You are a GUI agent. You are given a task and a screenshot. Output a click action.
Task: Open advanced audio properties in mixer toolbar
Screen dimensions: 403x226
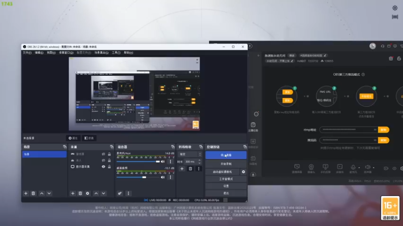120,193
